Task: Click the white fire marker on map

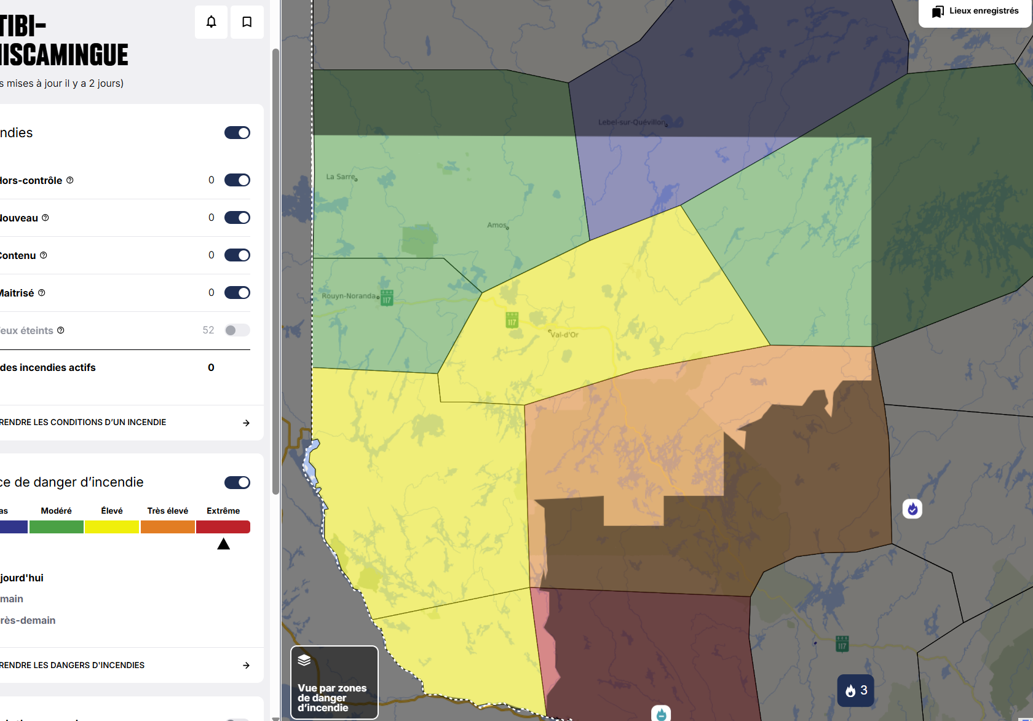Action: point(912,509)
